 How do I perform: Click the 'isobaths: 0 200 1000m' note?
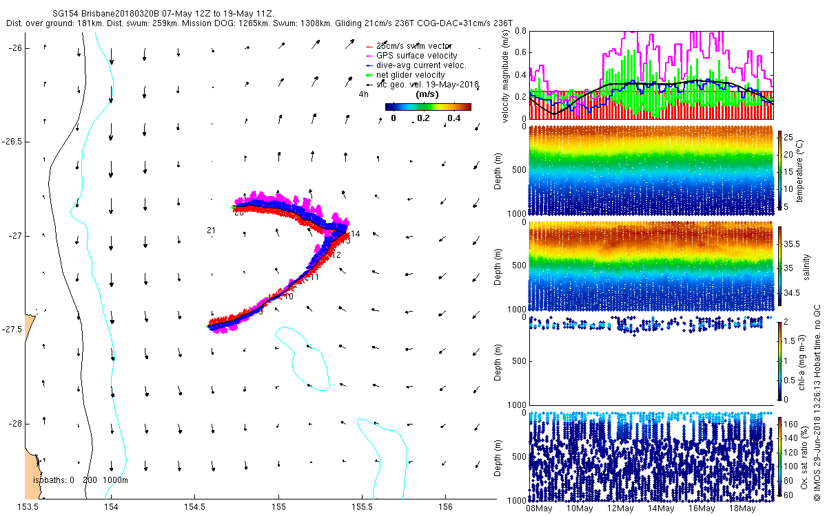pyautogui.click(x=81, y=480)
